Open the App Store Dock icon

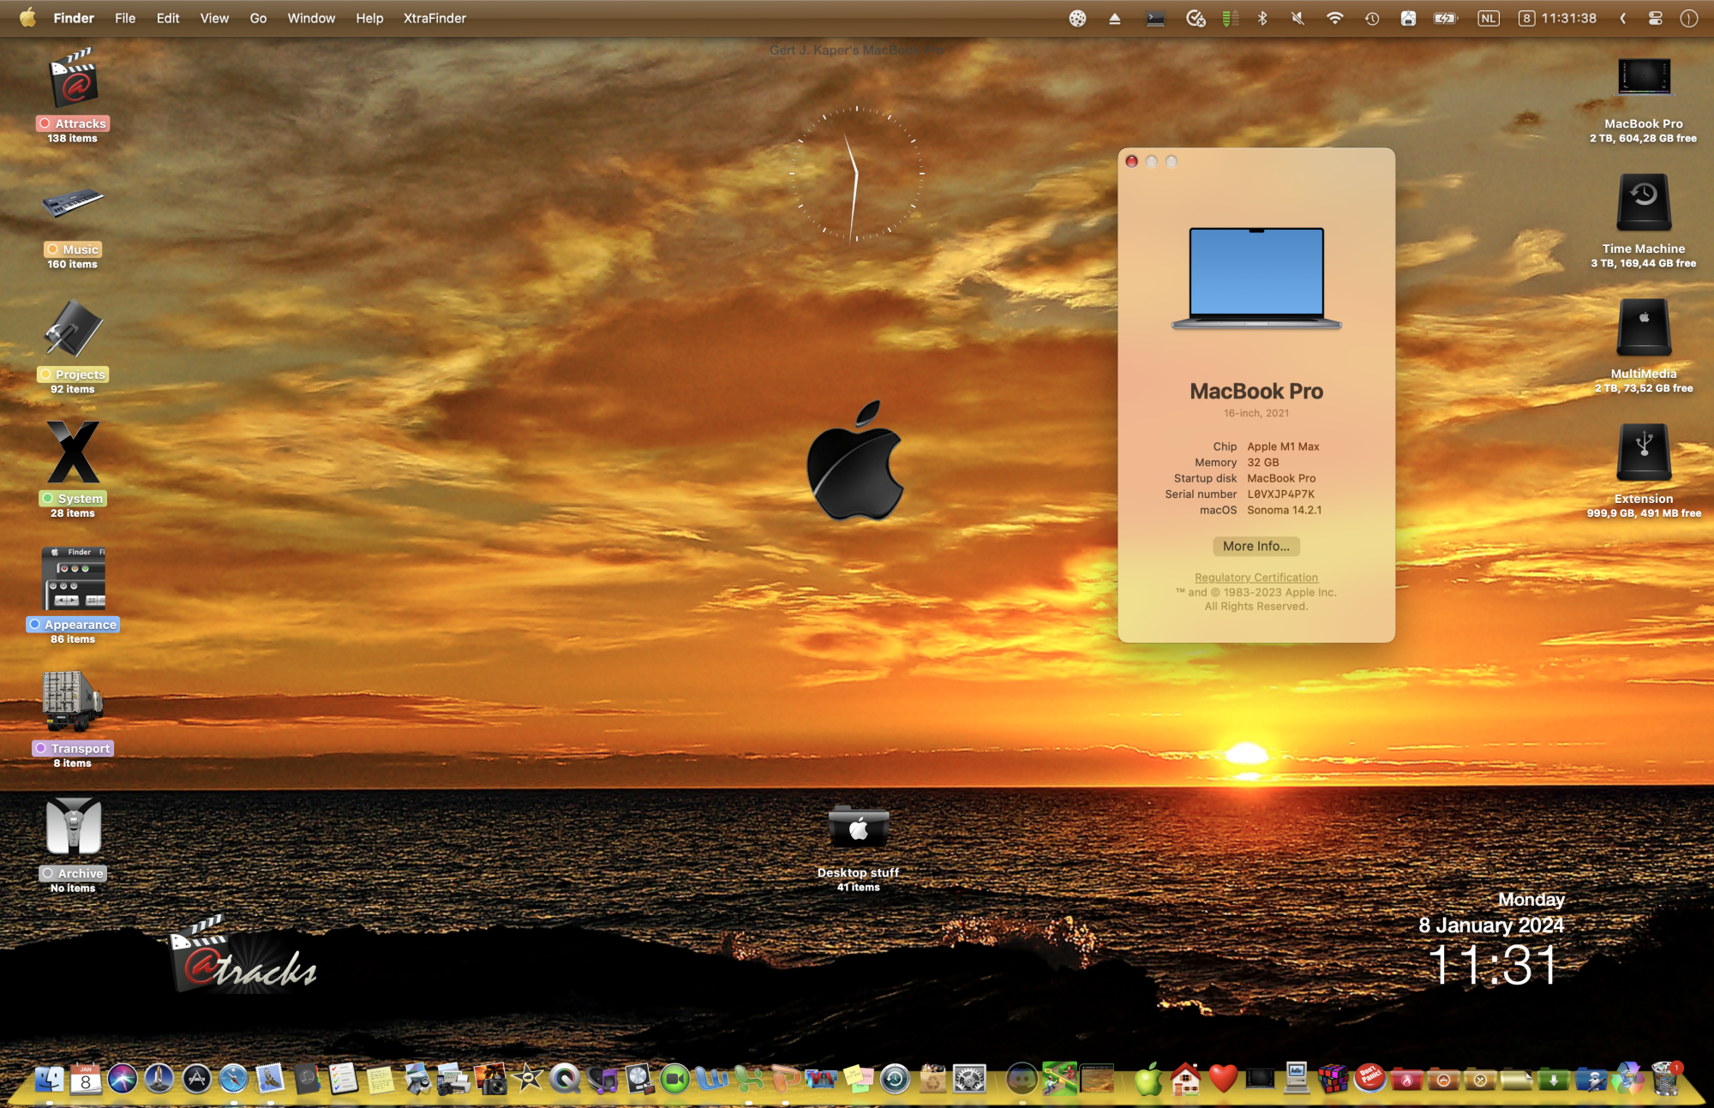196,1079
